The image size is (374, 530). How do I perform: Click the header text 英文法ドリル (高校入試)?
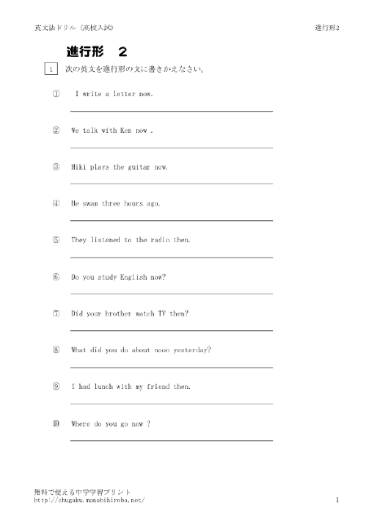tap(73, 28)
